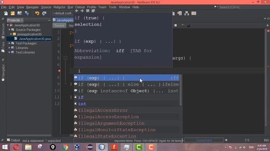Image resolution: width=270 pixels, height=151 pixels.
Task: Minimize the Projects panel
Action: pos(49,21)
